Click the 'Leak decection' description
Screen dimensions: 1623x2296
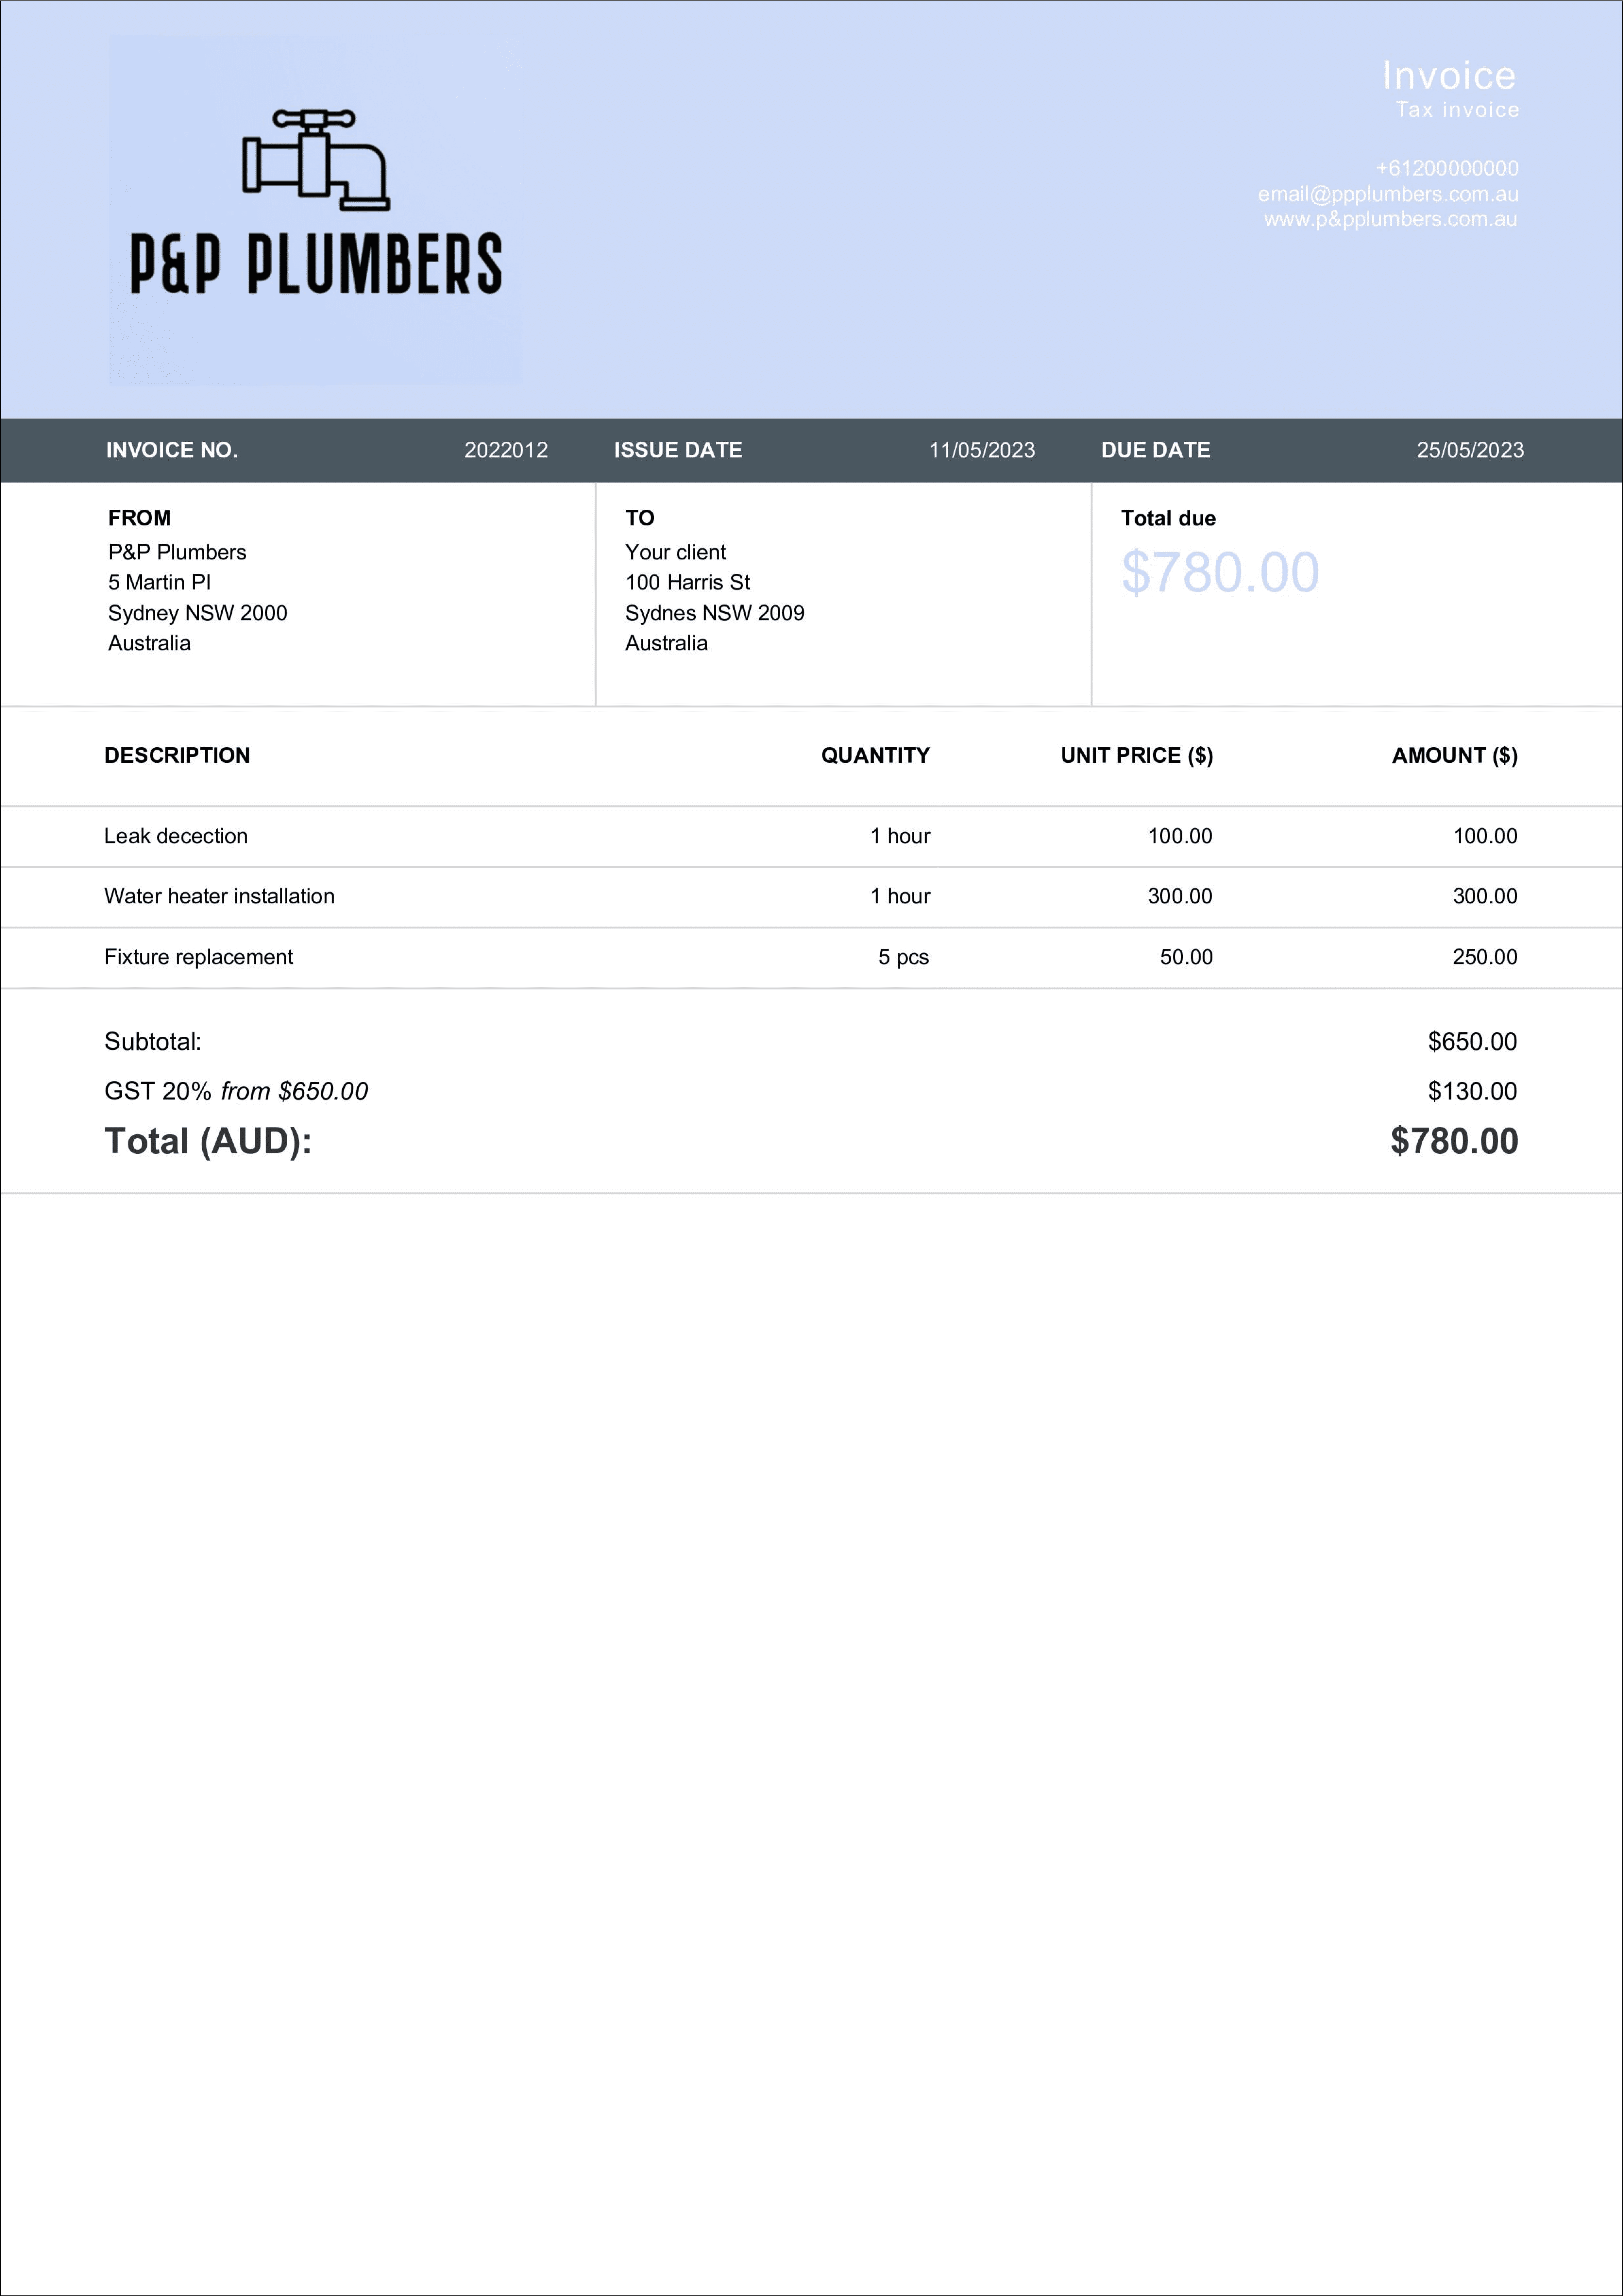[x=176, y=836]
